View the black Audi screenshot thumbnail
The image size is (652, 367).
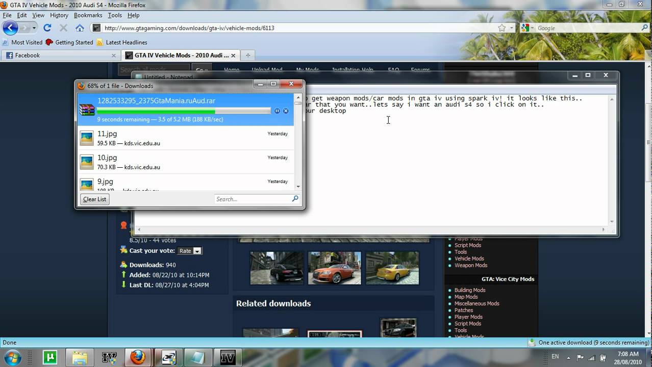(x=277, y=268)
